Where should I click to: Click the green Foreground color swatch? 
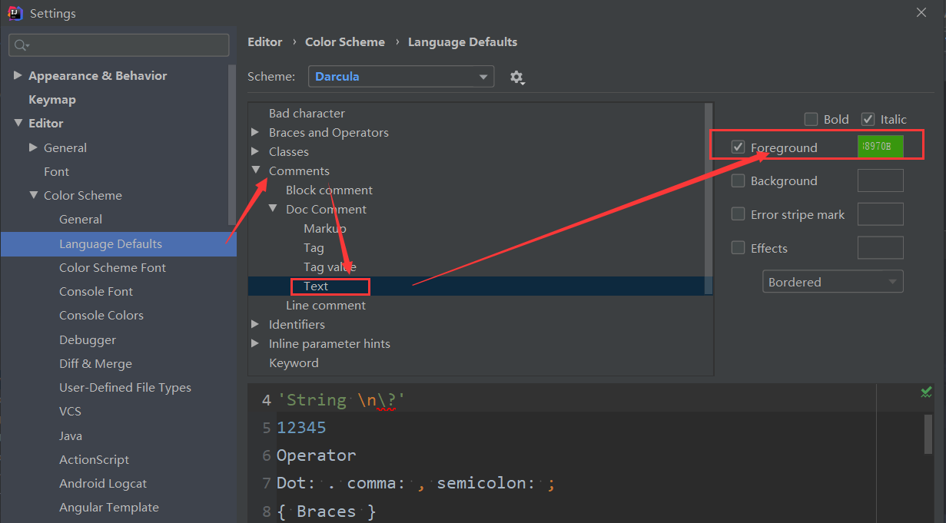[880, 147]
